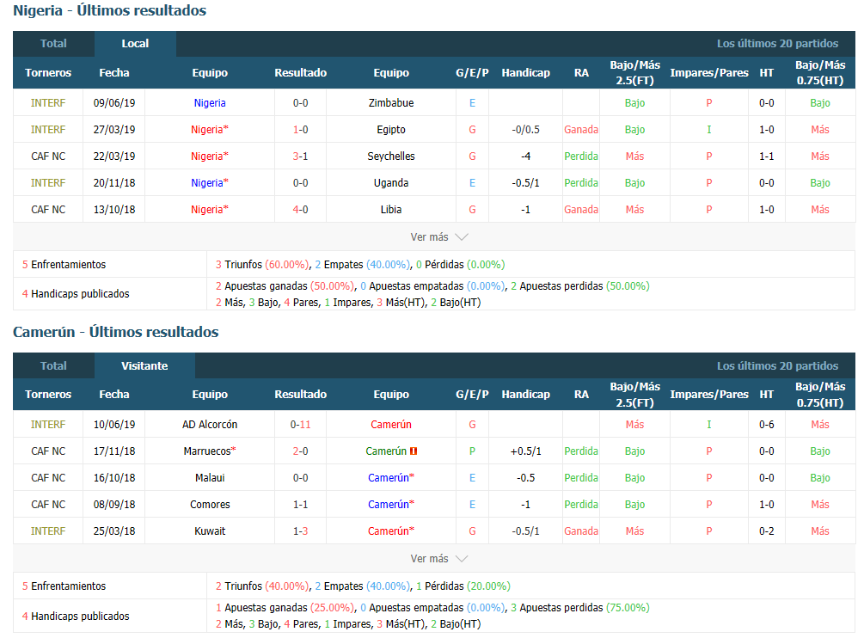This screenshot has height=638, width=864.
Task: Click 2 Apuestas ganadas (50.00%) text
Action: tap(285, 286)
